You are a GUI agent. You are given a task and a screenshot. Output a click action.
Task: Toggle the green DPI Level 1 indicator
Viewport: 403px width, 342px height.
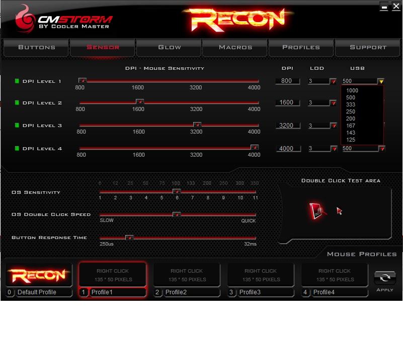point(17,81)
